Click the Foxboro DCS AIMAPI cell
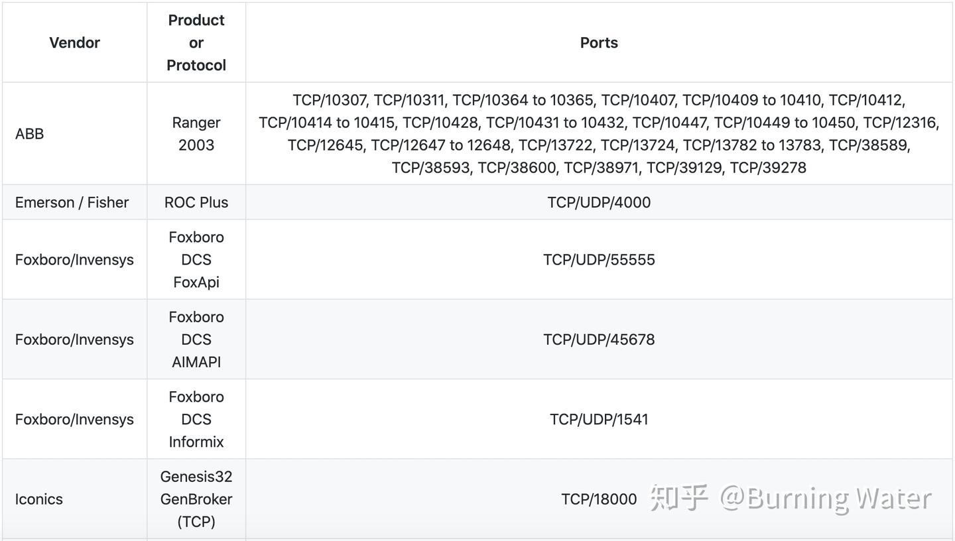The height and width of the screenshot is (541, 955). (x=196, y=339)
